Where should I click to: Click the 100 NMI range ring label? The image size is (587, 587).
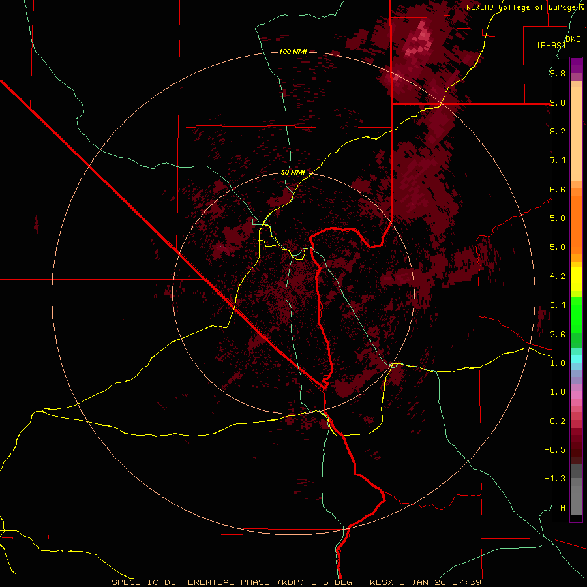coord(293,52)
